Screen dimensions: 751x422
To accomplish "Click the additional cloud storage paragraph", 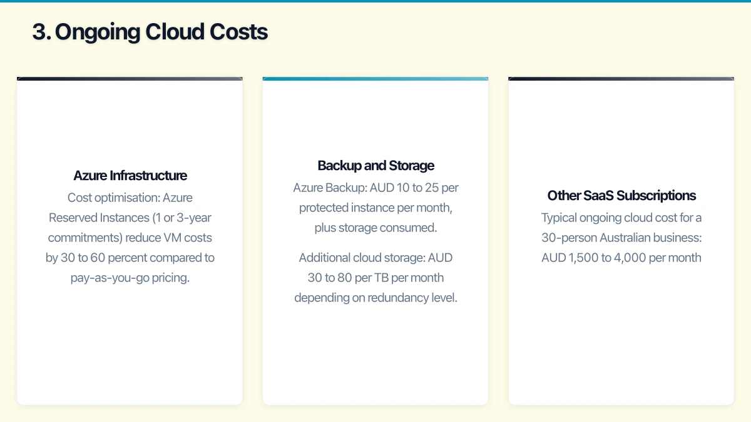I will pyautogui.click(x=375, y=278).
